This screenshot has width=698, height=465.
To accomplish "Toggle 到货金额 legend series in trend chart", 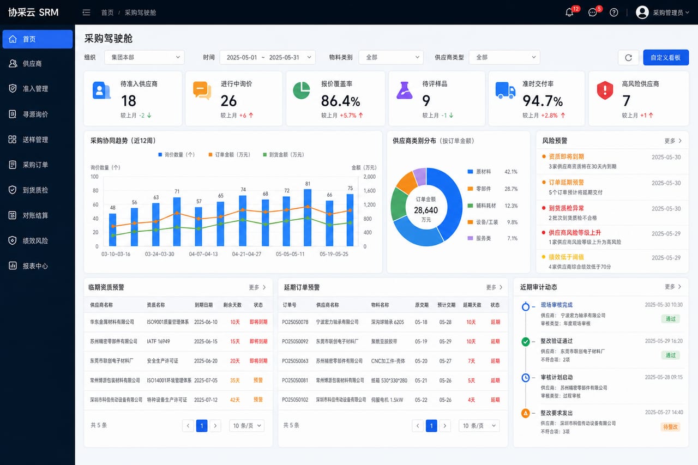I will point(283,155).
